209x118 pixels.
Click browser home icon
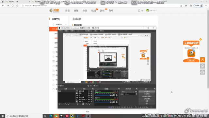[x=17, y=6]
